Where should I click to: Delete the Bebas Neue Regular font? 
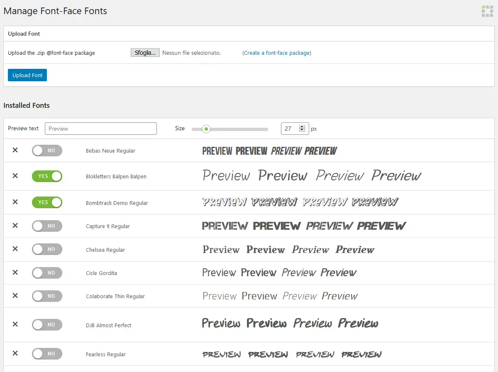pos(15,150)
